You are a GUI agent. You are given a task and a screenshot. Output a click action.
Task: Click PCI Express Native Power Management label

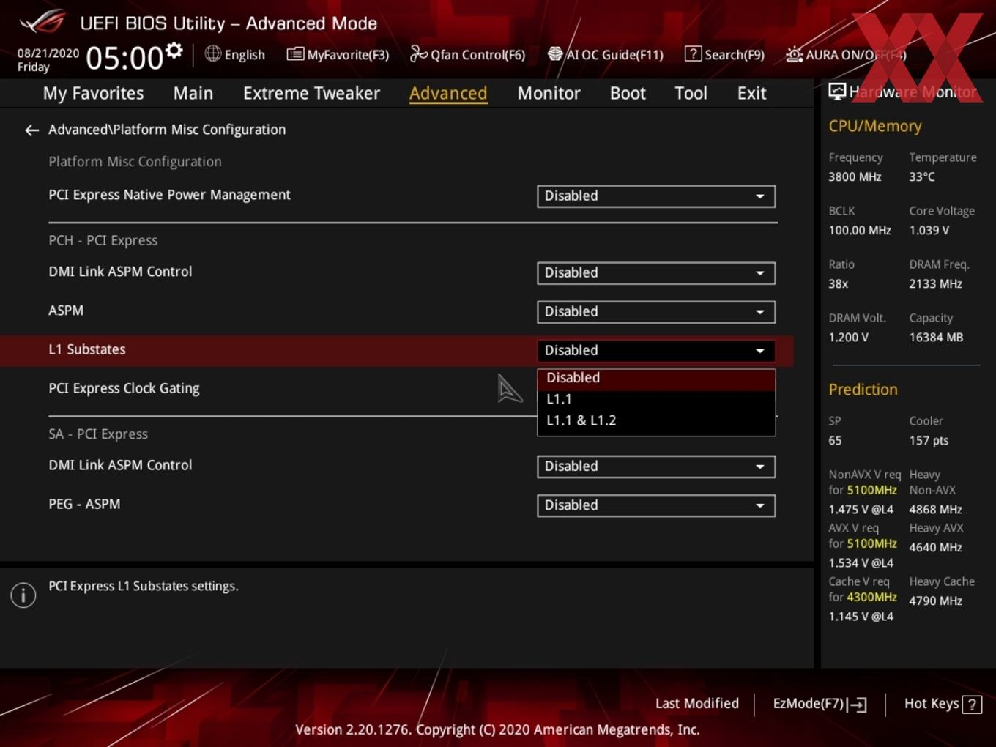point(169,195)
